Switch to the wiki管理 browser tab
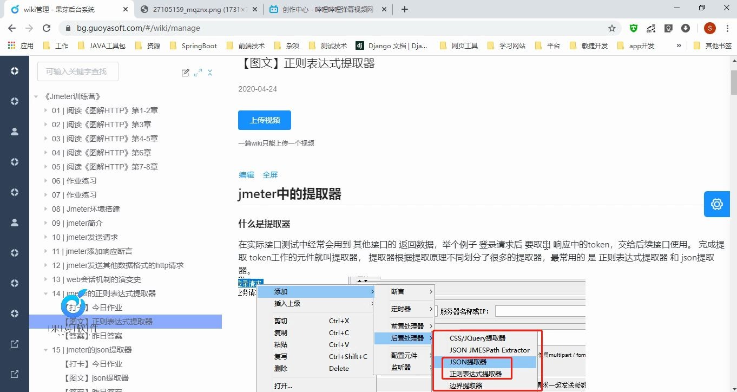Screen dimensions: 737x392 point(68,9)
